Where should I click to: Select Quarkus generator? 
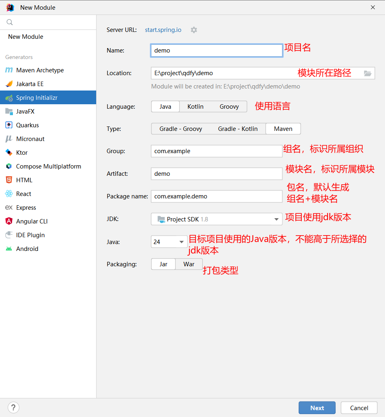(x=48, y=125)
